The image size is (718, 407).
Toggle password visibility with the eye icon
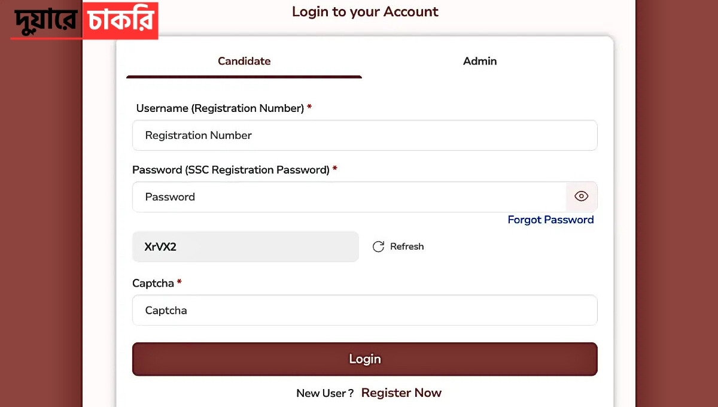pos(581,196)
